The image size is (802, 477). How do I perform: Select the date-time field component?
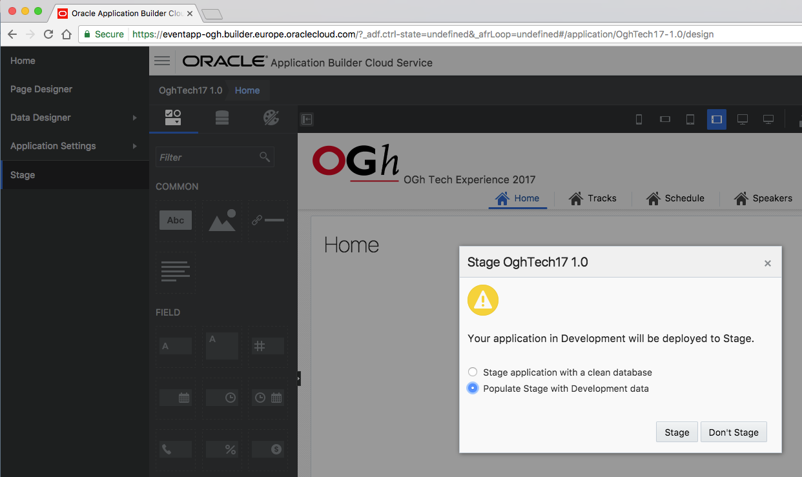click(x=268, y=398)
